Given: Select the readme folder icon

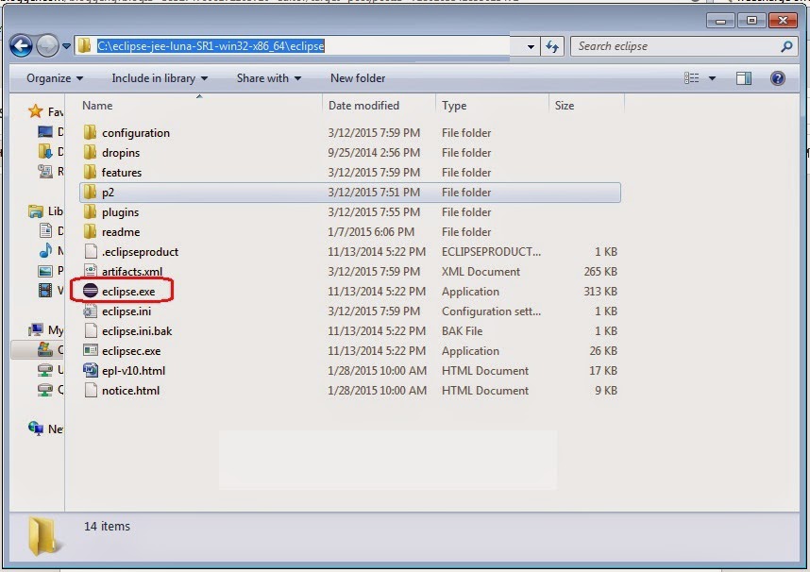Looking at the screenshot, I should click(x=90, y=231).
